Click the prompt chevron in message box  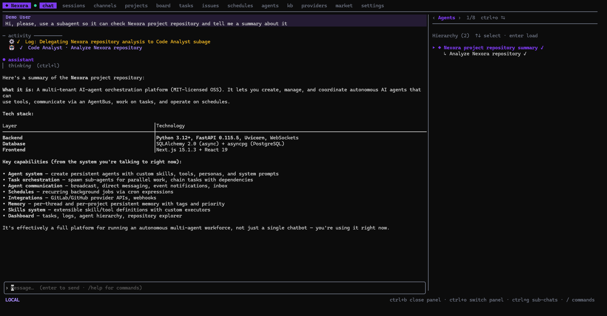[x=7, y=288]
